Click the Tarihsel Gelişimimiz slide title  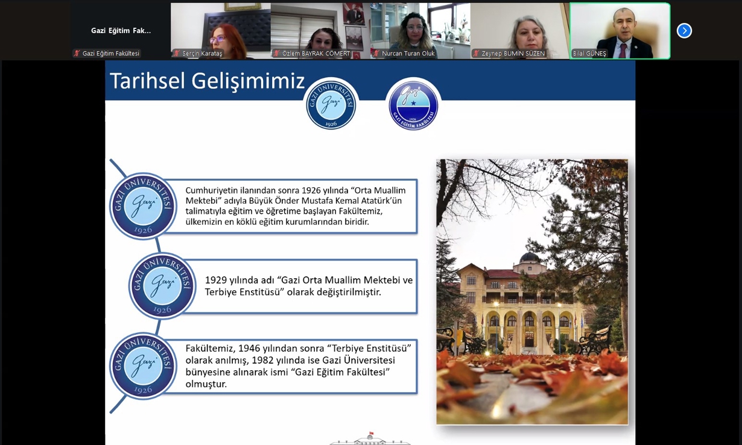coord(207,81)
